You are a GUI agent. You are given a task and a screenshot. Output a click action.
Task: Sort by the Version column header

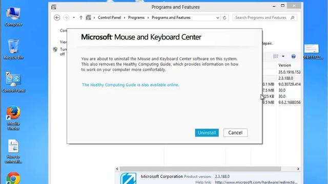[285, 65]
